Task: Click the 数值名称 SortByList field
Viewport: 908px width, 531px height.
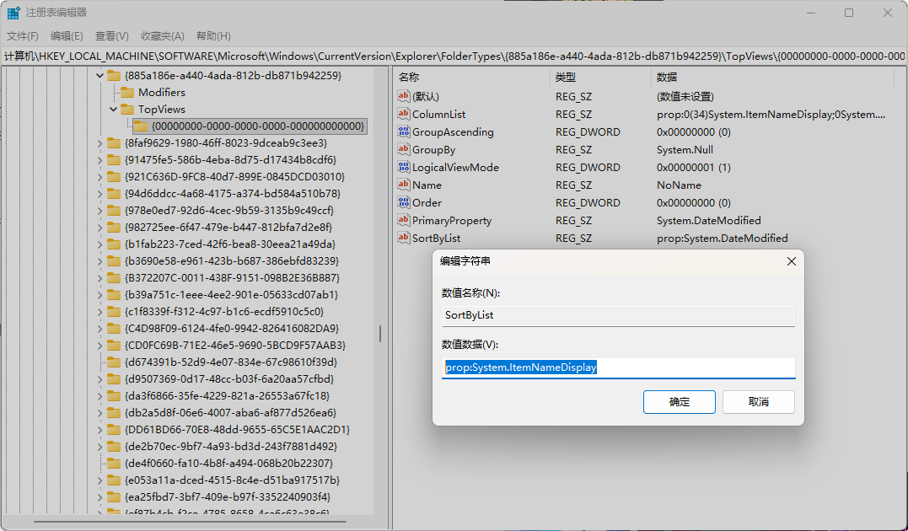Action: [x=619, y=315]
